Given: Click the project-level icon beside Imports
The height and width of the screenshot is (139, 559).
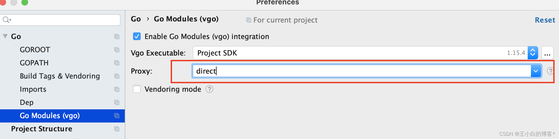Looking at the screenshot, I should point(117,89).
